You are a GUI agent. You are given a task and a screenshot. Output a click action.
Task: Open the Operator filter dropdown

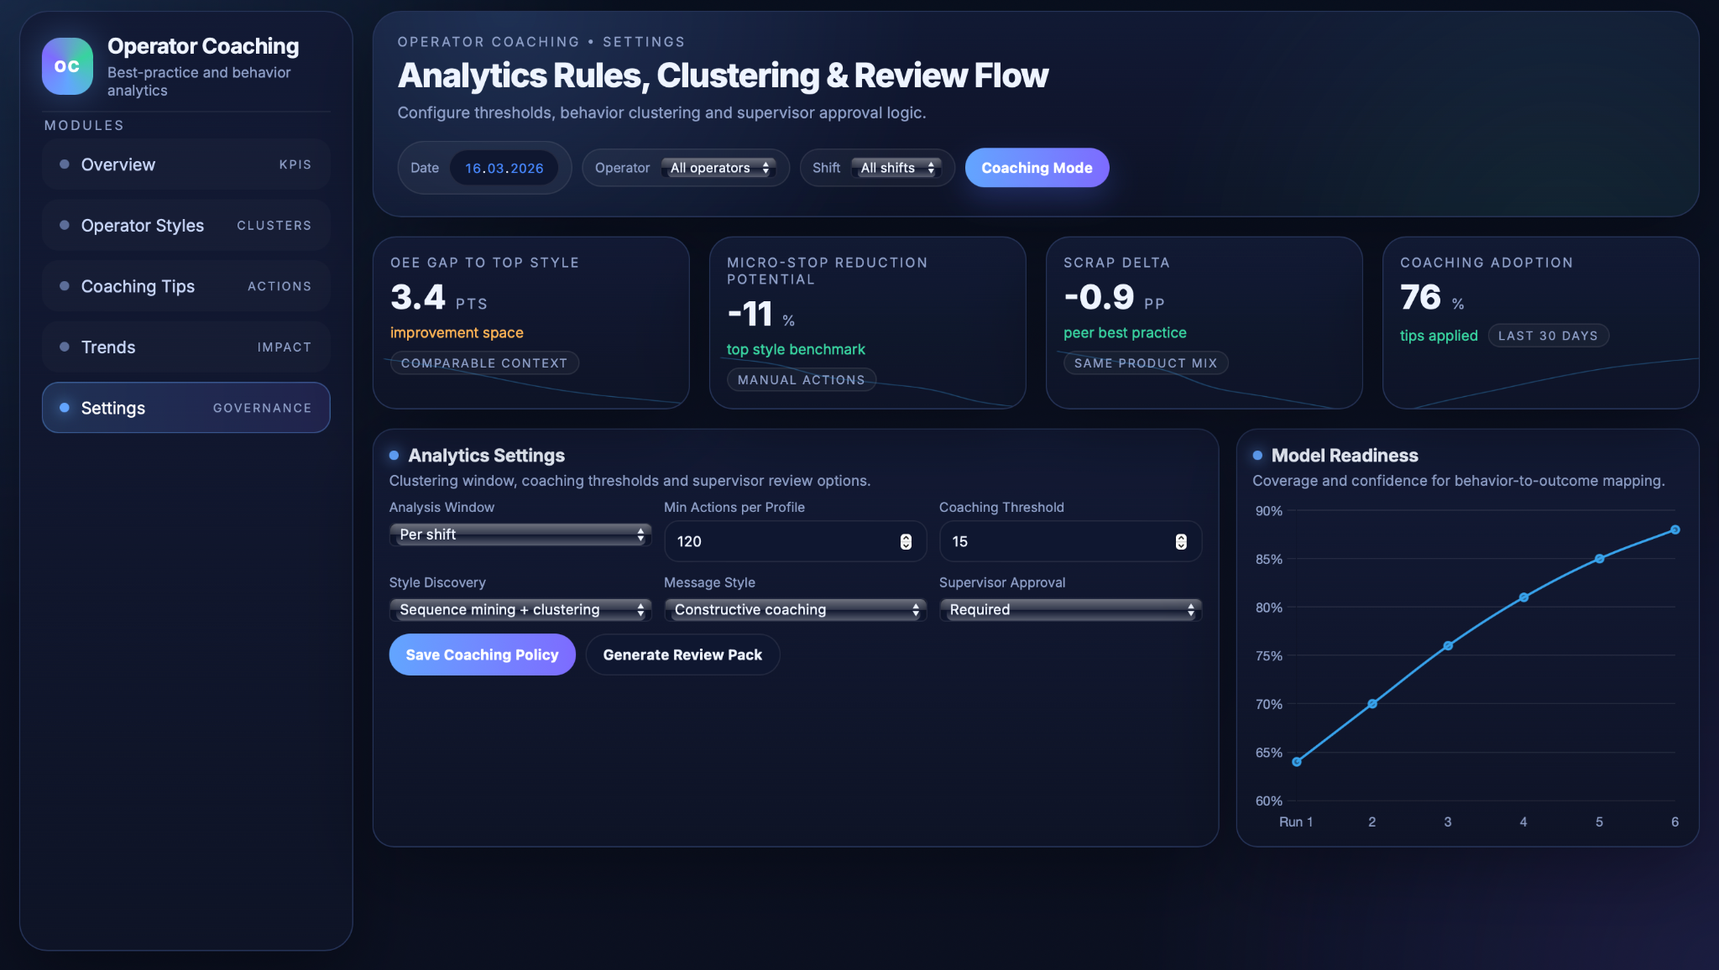click(719, 168)
